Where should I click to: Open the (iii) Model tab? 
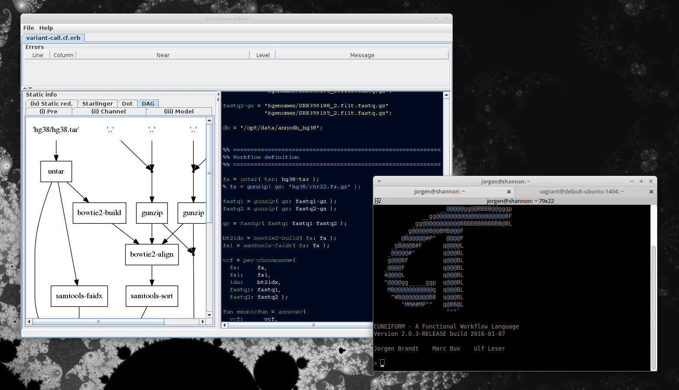(179, 111)
